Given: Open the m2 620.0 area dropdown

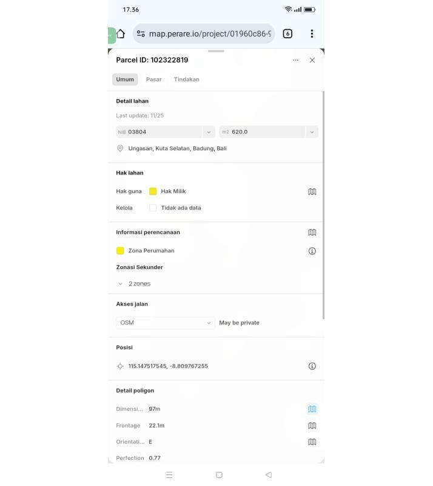Looking at the screenshot, I should [x=312, y=132].
